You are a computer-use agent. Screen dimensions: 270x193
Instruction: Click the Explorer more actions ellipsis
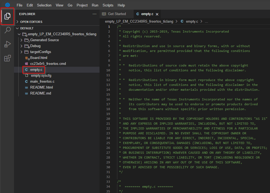pos(94,14)
